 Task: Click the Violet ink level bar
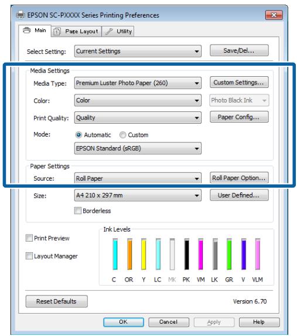[244, 254]
